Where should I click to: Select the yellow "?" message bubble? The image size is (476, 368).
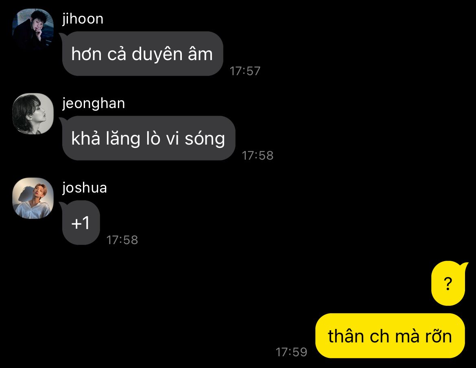[x=448, y=283]
